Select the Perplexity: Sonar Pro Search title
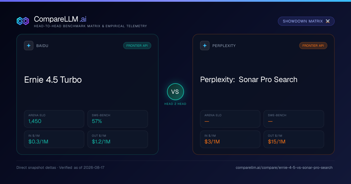Viewport: 351px width, 184px height. 249,79
